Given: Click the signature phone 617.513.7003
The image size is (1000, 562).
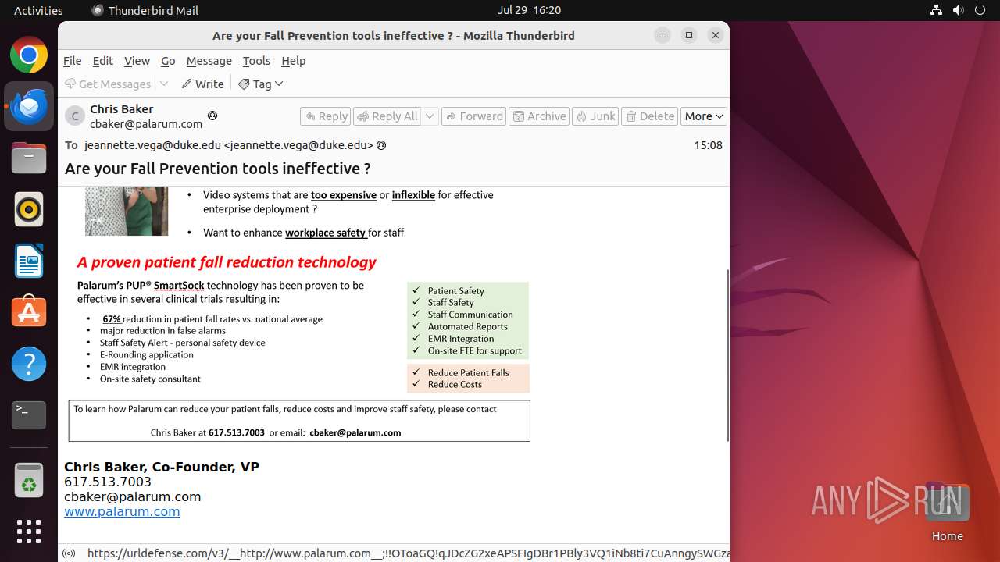Looking at the screenshot, I should [x=108, y=482].
